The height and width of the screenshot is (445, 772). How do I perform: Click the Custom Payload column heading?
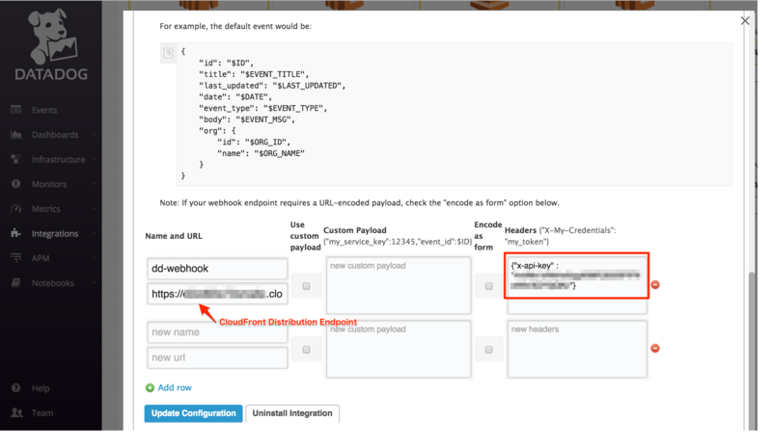click(355, 230)
